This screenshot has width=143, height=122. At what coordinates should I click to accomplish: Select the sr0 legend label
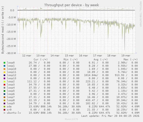(9, 110)
